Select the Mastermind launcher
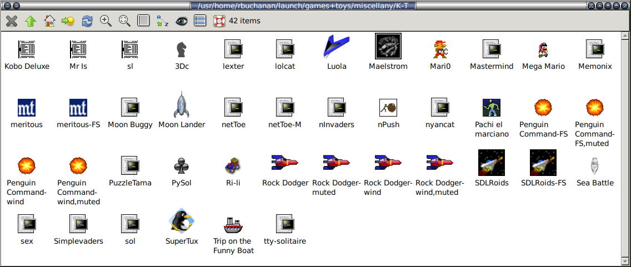631x267 pixels. point(491,49)
